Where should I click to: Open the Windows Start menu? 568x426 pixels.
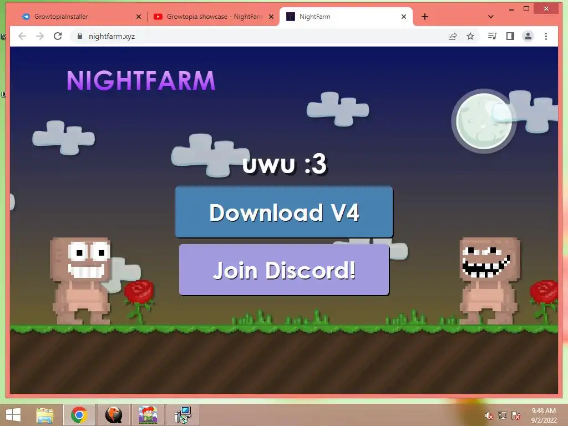tap(13, 415)
